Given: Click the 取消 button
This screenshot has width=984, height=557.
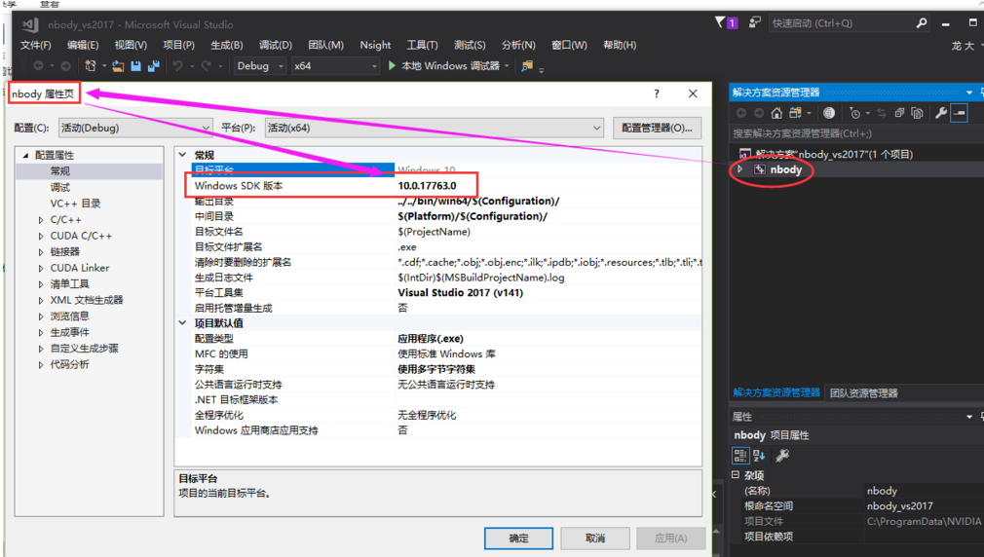Looking at the screenshot, I should 595,538.
